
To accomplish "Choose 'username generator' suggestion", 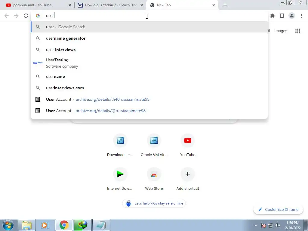I will click(x=149, y=38).
